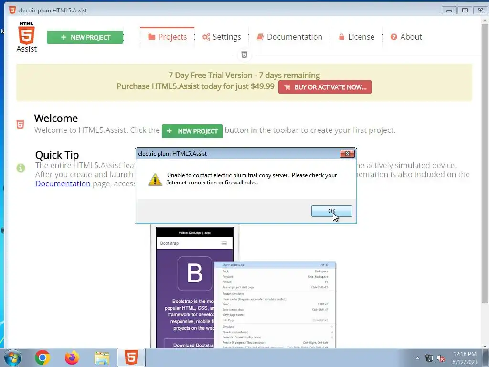This screenshot has width=489, height=367.
Task: Click the Quick Tip heading
Action: (x=57, y=155)
